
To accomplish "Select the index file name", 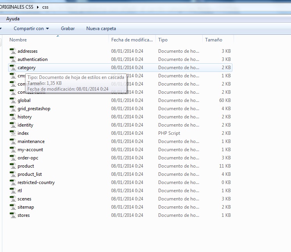I will [x=23, y=133].
